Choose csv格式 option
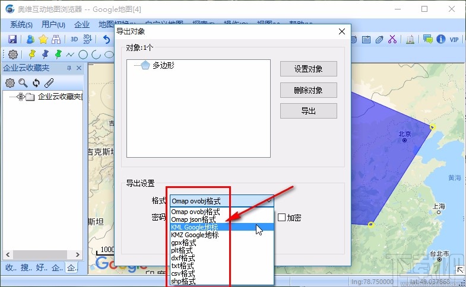 [221, 273]
